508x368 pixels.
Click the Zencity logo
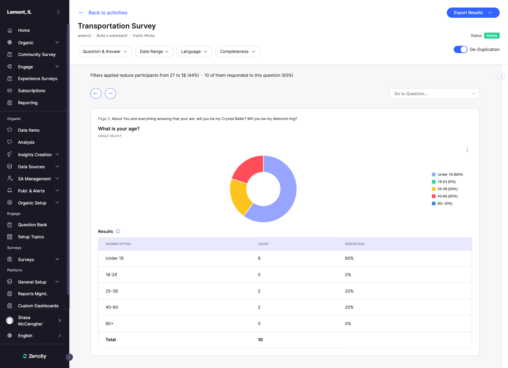(x=34, y=356)
